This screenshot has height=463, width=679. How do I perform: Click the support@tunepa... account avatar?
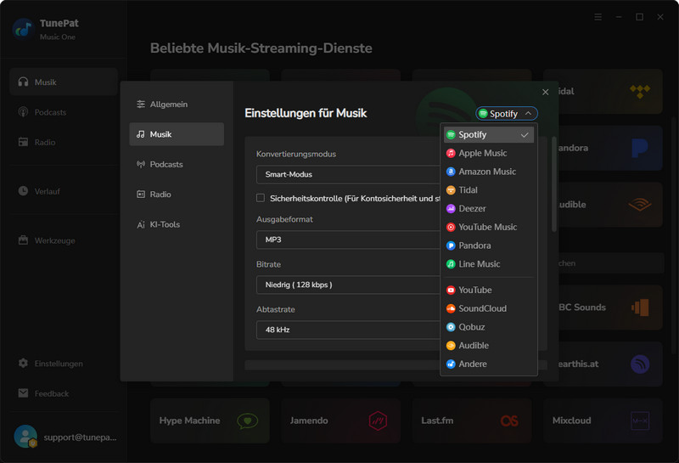[x=25, y=437]
